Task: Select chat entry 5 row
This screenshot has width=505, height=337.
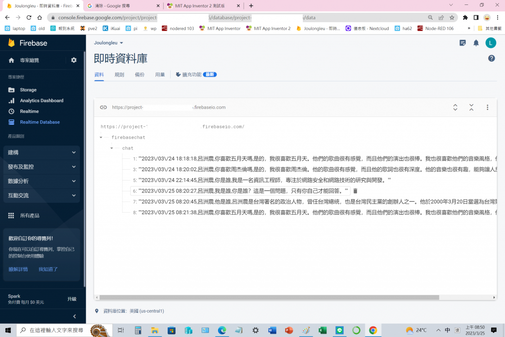Action: coord(261,180)
